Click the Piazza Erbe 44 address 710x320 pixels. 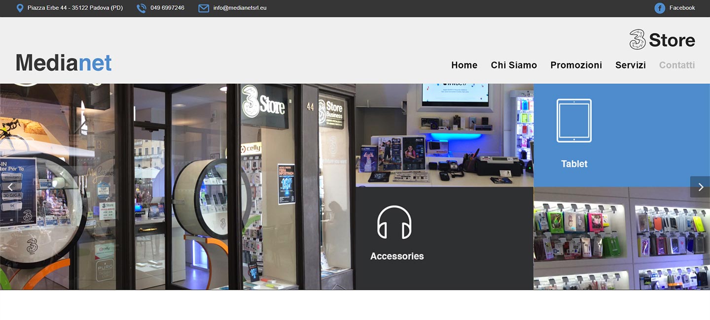coord(75,8)
